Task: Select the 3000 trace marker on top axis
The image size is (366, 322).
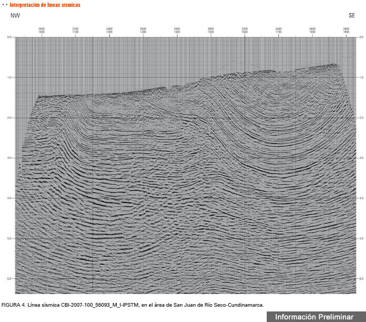Action: 211,29
